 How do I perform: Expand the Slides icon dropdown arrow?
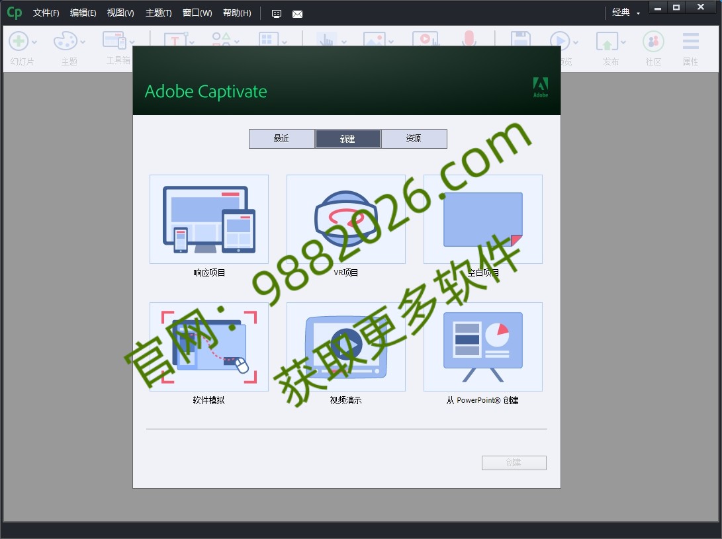point(34,42)
